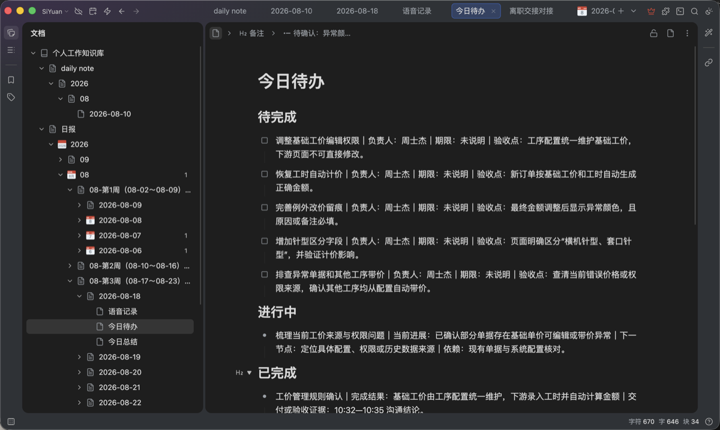
Task: Go forward with the right arrow
Action: coord(136,11)
